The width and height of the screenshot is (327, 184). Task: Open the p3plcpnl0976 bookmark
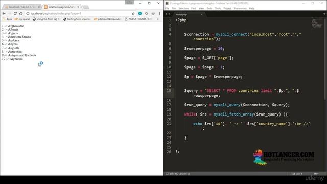click(107, 19)
